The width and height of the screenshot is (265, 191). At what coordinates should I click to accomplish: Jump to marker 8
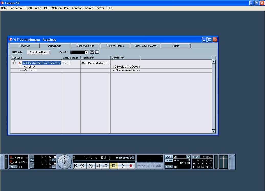(x=202, y=163)
